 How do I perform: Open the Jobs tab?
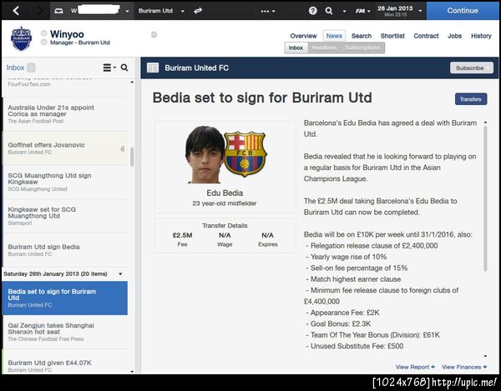point(454,36)
